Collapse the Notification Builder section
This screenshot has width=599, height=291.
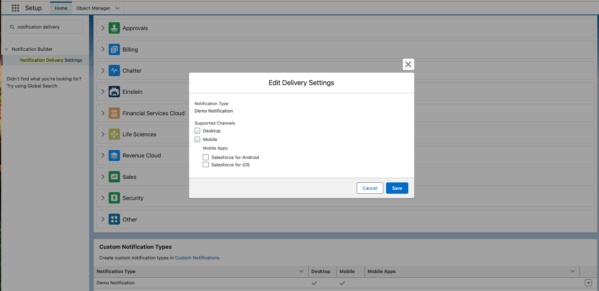point(6,49)
